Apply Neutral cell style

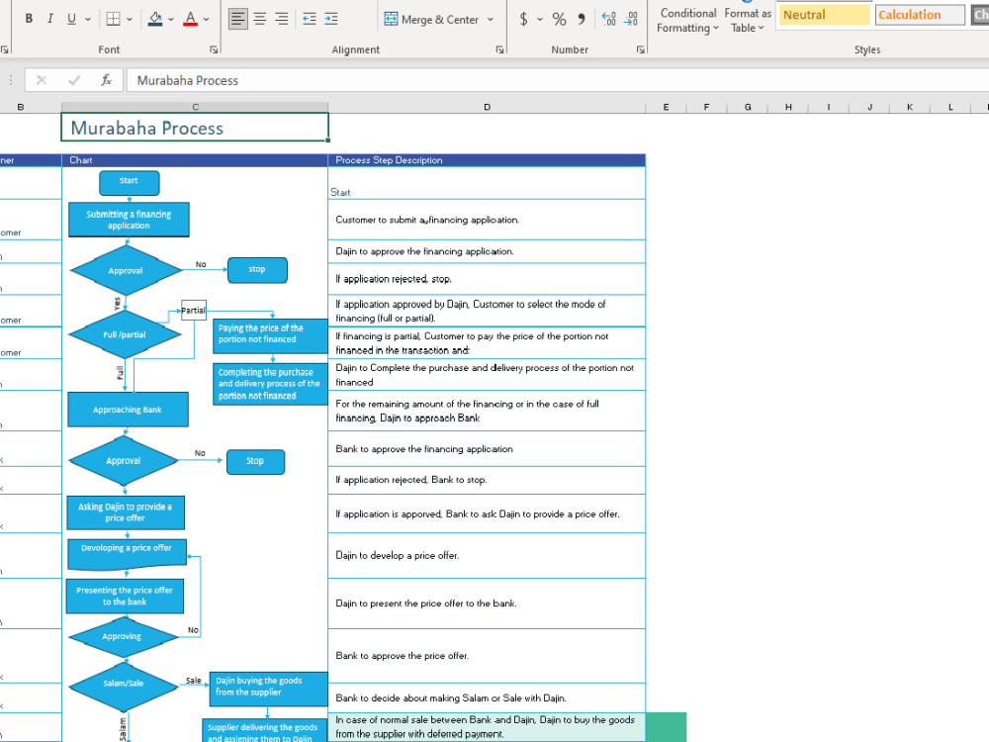coord(824,15)
